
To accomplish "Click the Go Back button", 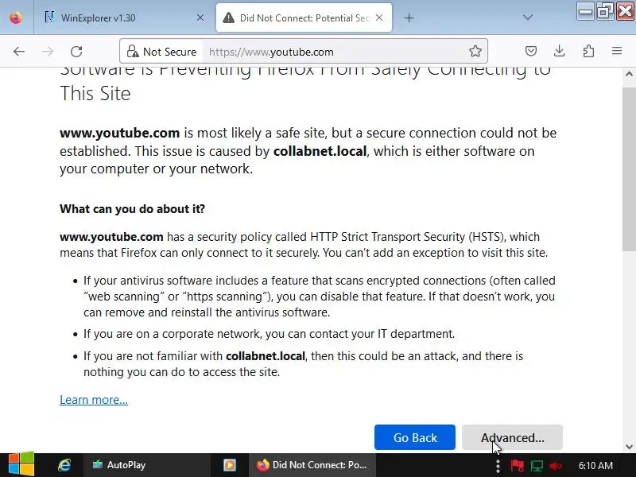I will (415, 437).
